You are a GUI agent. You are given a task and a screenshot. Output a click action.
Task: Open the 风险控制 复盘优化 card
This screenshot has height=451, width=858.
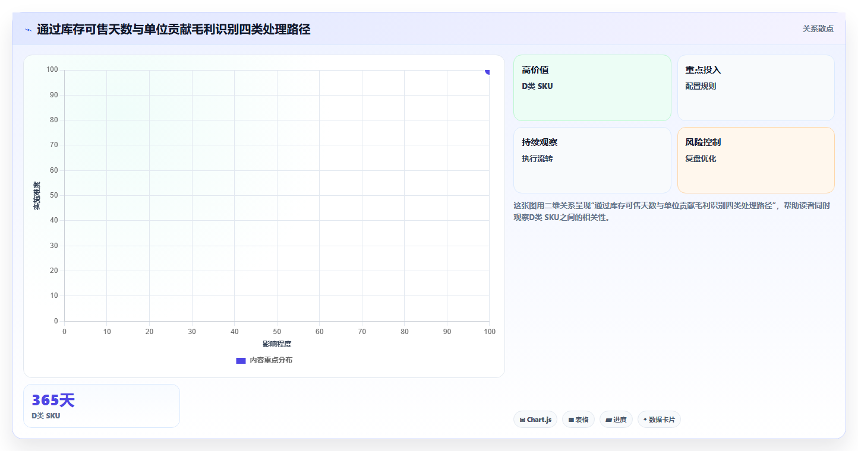click(756, 160)
